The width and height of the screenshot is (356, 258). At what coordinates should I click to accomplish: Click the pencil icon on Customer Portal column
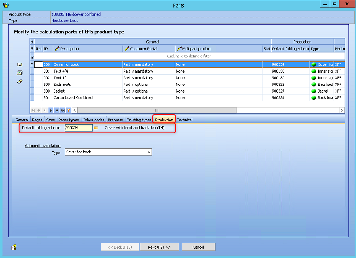pos(127,48)
